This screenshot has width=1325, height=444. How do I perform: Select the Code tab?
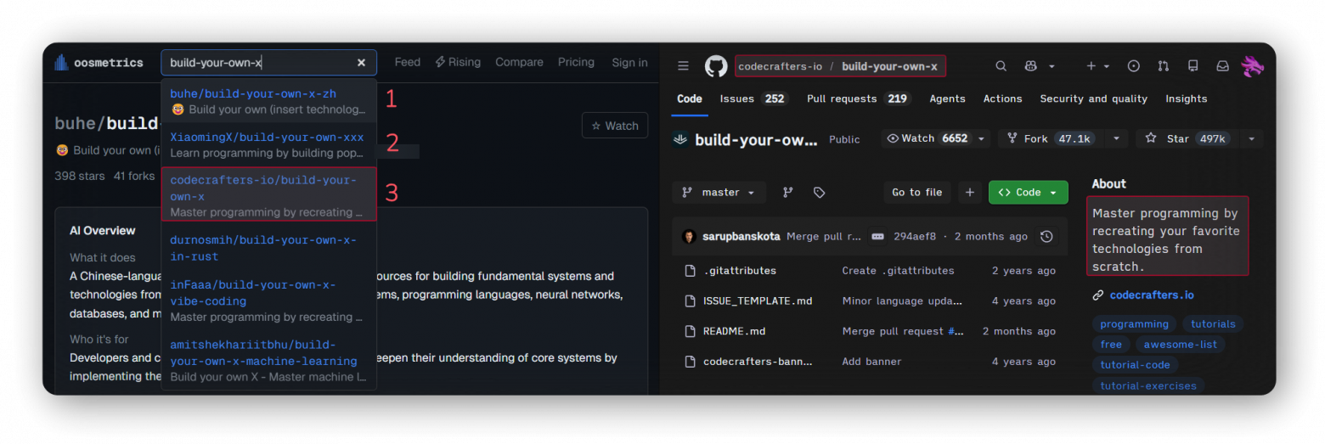pyautogui.click(x=689, y=98)
